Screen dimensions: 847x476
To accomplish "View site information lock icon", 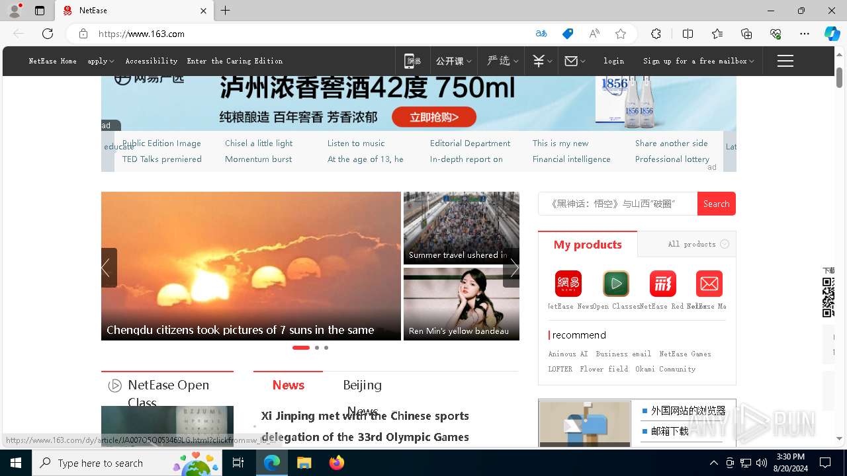I will tap(83, 34).
